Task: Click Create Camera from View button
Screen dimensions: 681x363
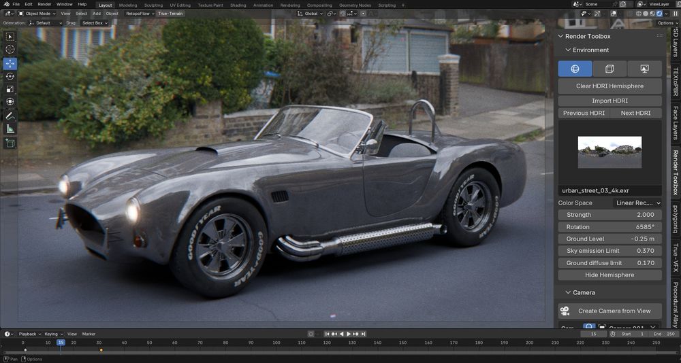Action: coord(609,311)
